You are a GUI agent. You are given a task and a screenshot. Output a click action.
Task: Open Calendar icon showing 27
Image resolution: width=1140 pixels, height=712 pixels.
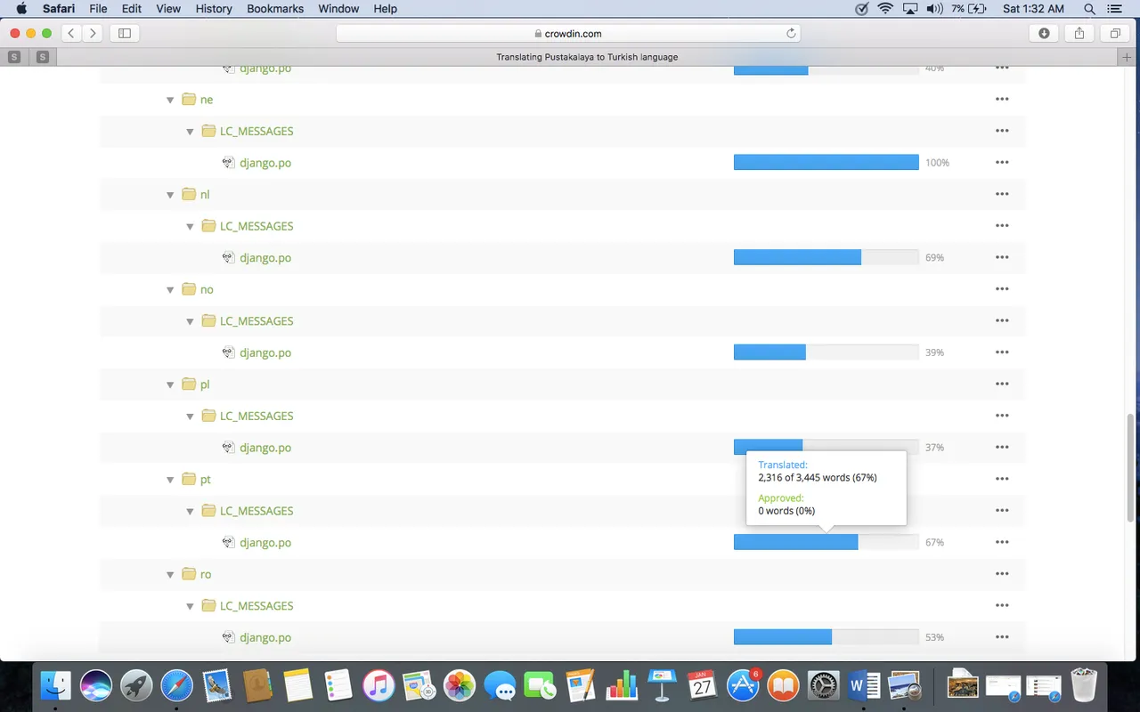pos(702,685)
